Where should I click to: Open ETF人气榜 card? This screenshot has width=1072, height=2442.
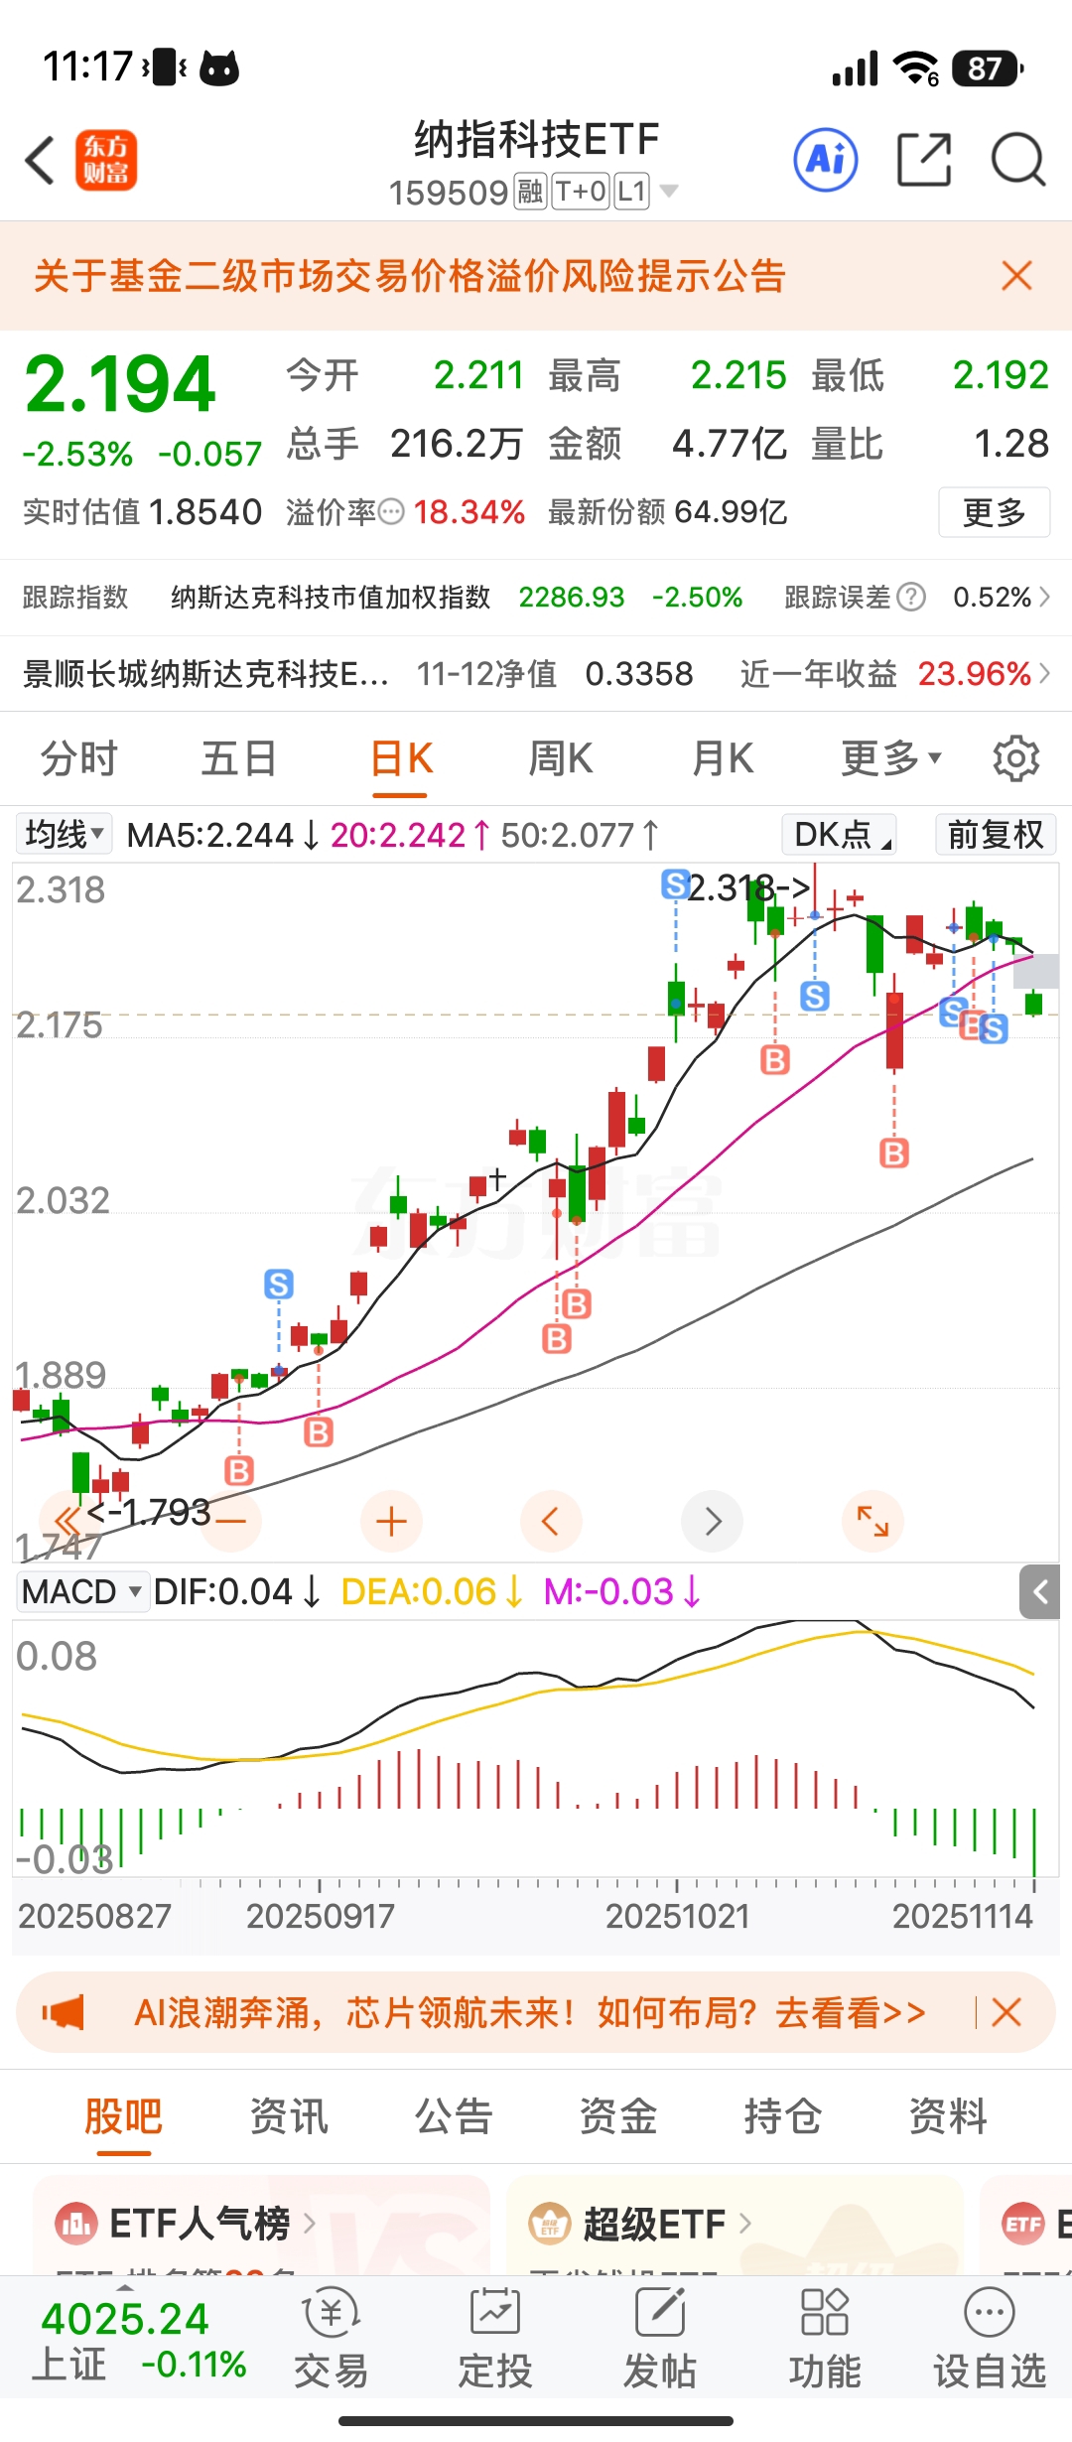[261, 2225]
